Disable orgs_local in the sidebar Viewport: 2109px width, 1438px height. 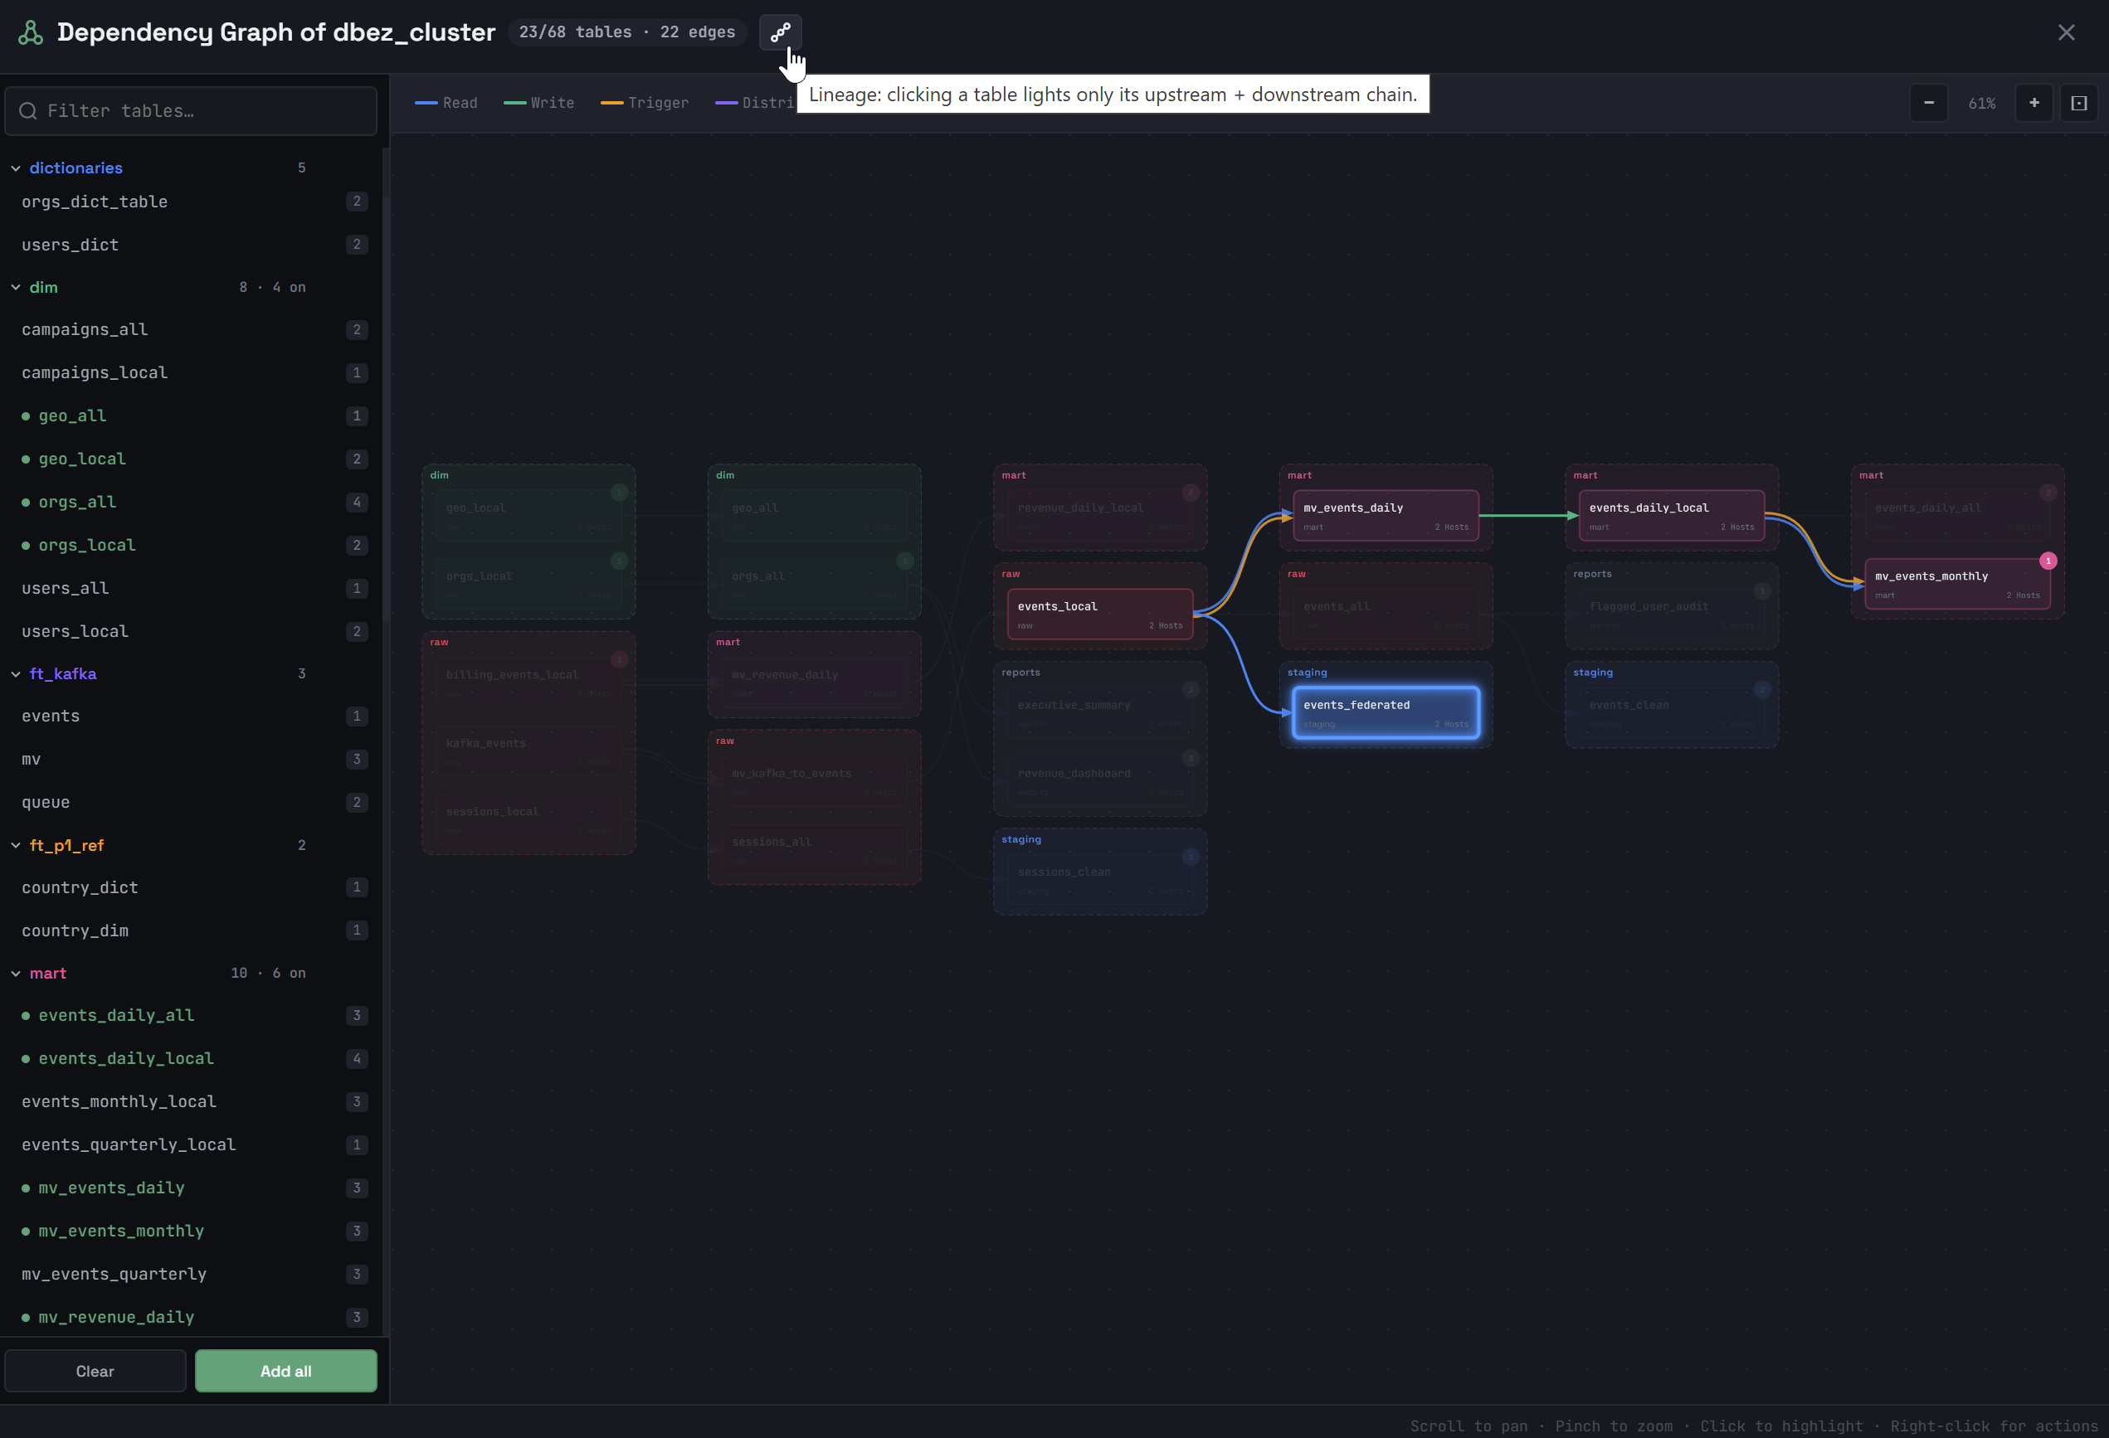tap(191, 545)
